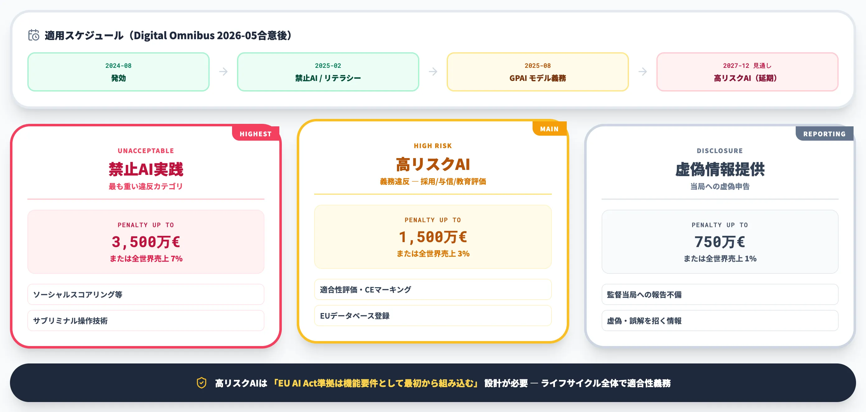Viewport: 866px width, 412px height.
Task: Click PENALTY UP TO label in red card
Action: [146, 225]
